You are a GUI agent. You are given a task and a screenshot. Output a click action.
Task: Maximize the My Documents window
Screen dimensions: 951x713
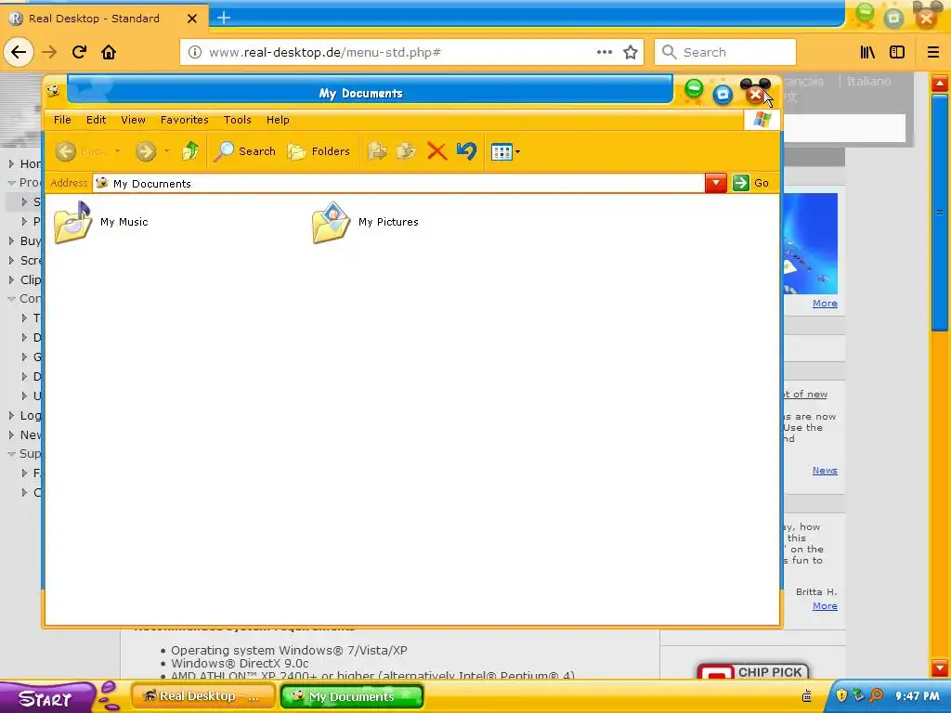point(723,94)
